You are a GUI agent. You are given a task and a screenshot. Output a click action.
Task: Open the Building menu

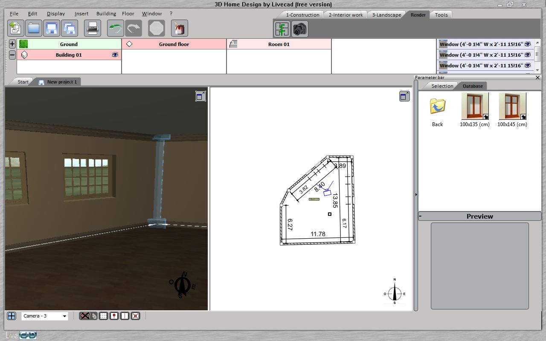tap(106, 13)
